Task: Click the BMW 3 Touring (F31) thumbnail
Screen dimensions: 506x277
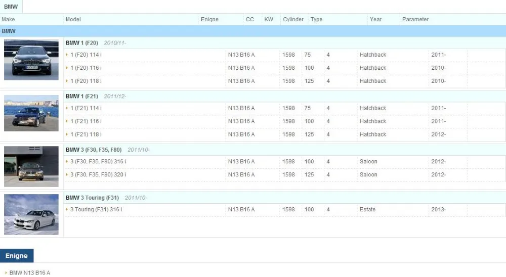Action: coord(31,214)
